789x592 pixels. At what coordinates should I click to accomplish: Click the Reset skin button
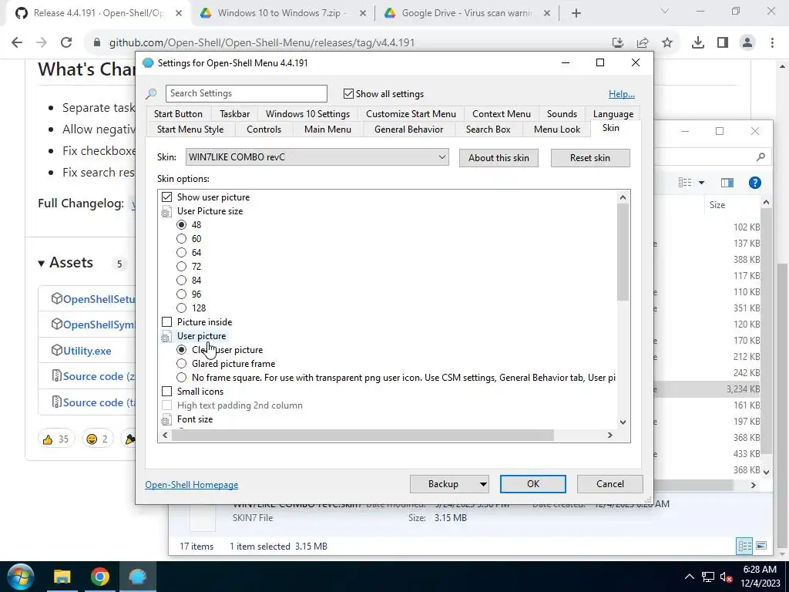pos(589,158)
